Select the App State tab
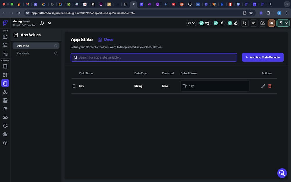291x182 pixels. pyautogui.click(x=23, y=45)
